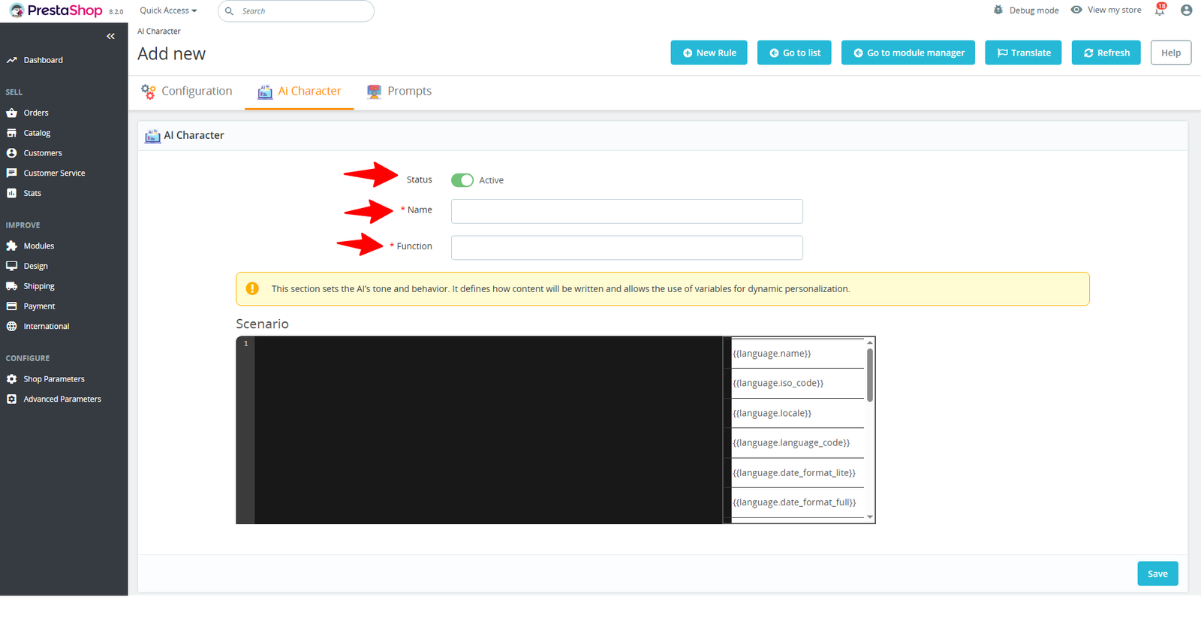Screen dimensions: 1201x621
Task: Click the Customers person icon
Action: pos(11,153)
